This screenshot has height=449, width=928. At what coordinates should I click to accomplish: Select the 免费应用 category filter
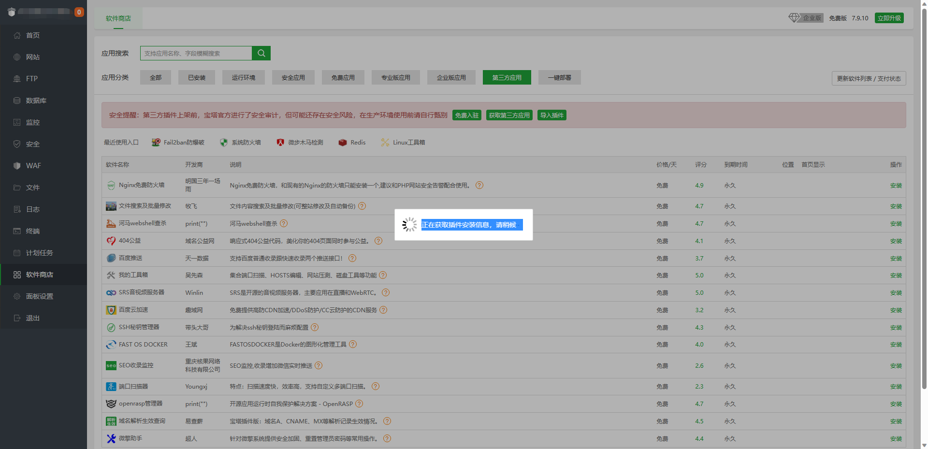(x=343, y=77)
